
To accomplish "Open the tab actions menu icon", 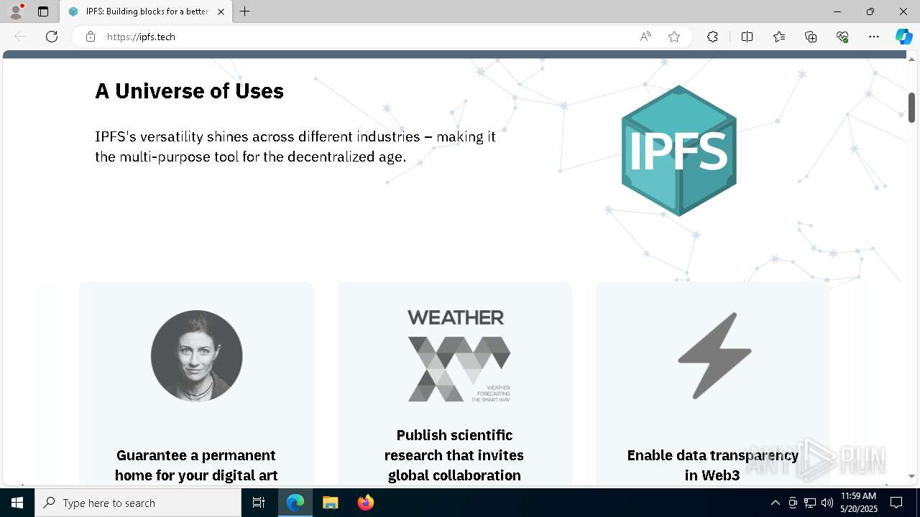I will pyautogui.click(x=43, y=11).
